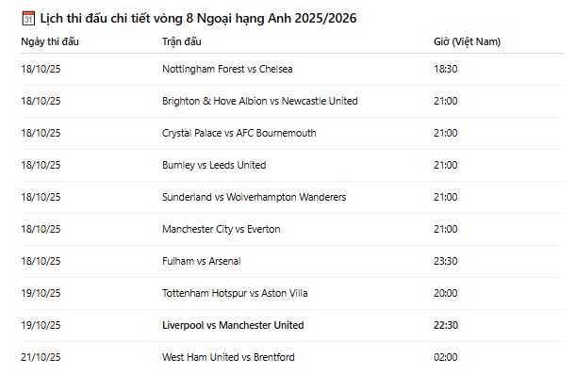The height and width of the screenshot is (390, 576).
Task: Click the 21/10/25 date cell
Action: point(41,357)
